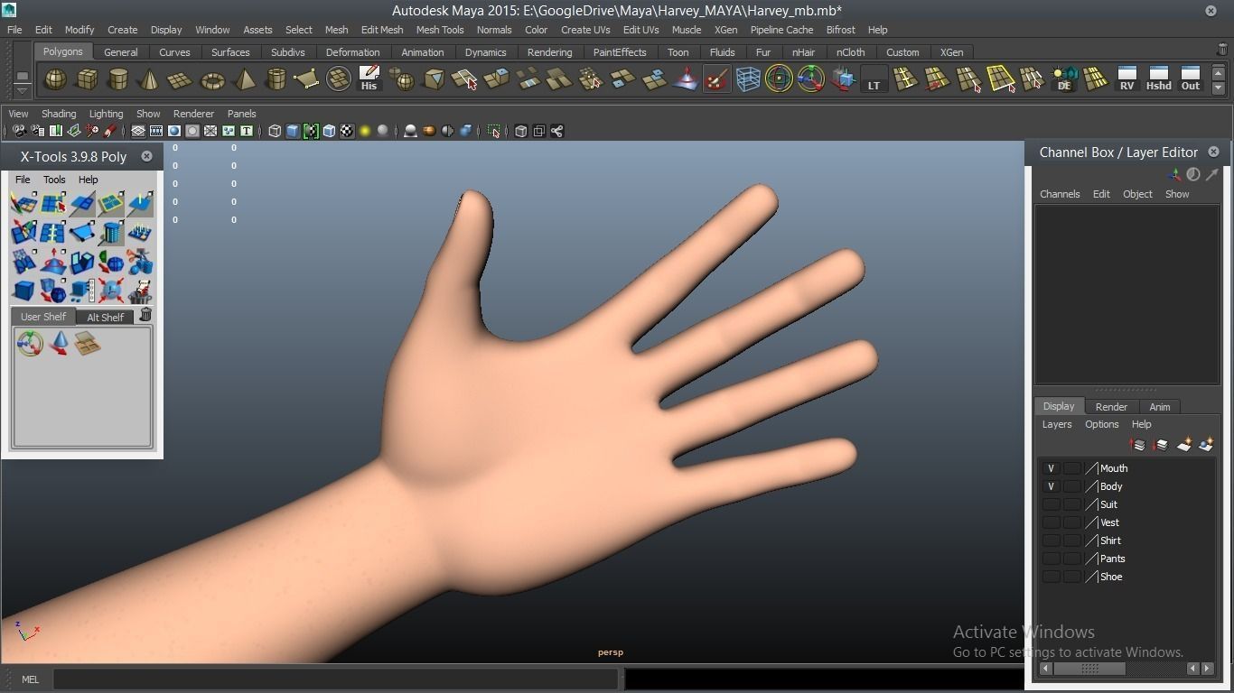The width and height of the screenshot is (1234, 693).
Task: Open the viewport Lighting menu
Action: (x=106, y=114)
